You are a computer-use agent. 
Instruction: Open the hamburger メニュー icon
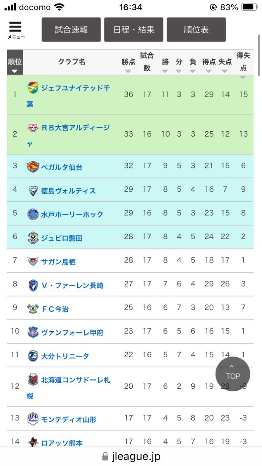pos(16,30)
